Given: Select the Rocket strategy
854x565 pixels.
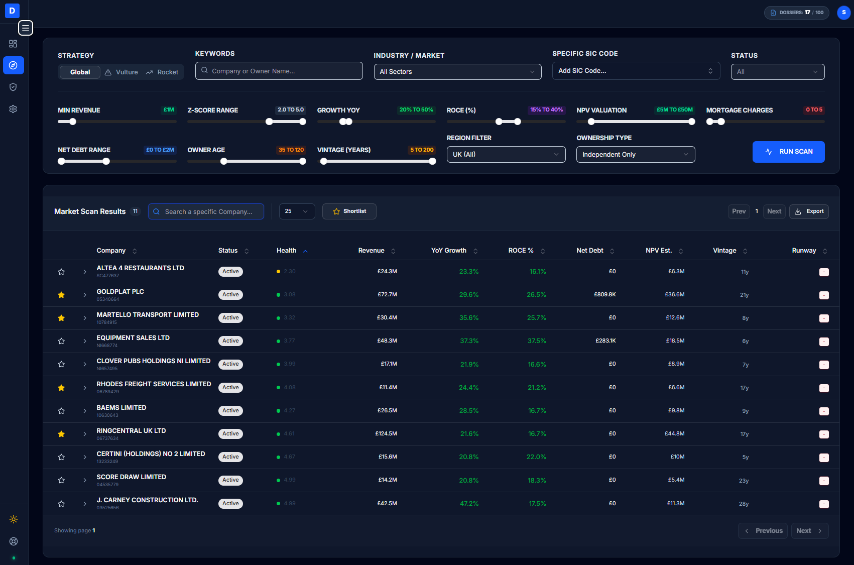Looking at the screenshot, I should click(163, 72).
